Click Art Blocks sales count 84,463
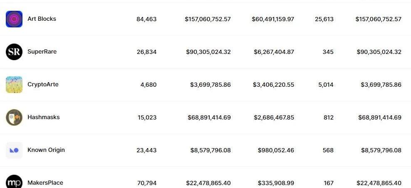411x188 pixels. pyautogui.click(x=146, y=19)
